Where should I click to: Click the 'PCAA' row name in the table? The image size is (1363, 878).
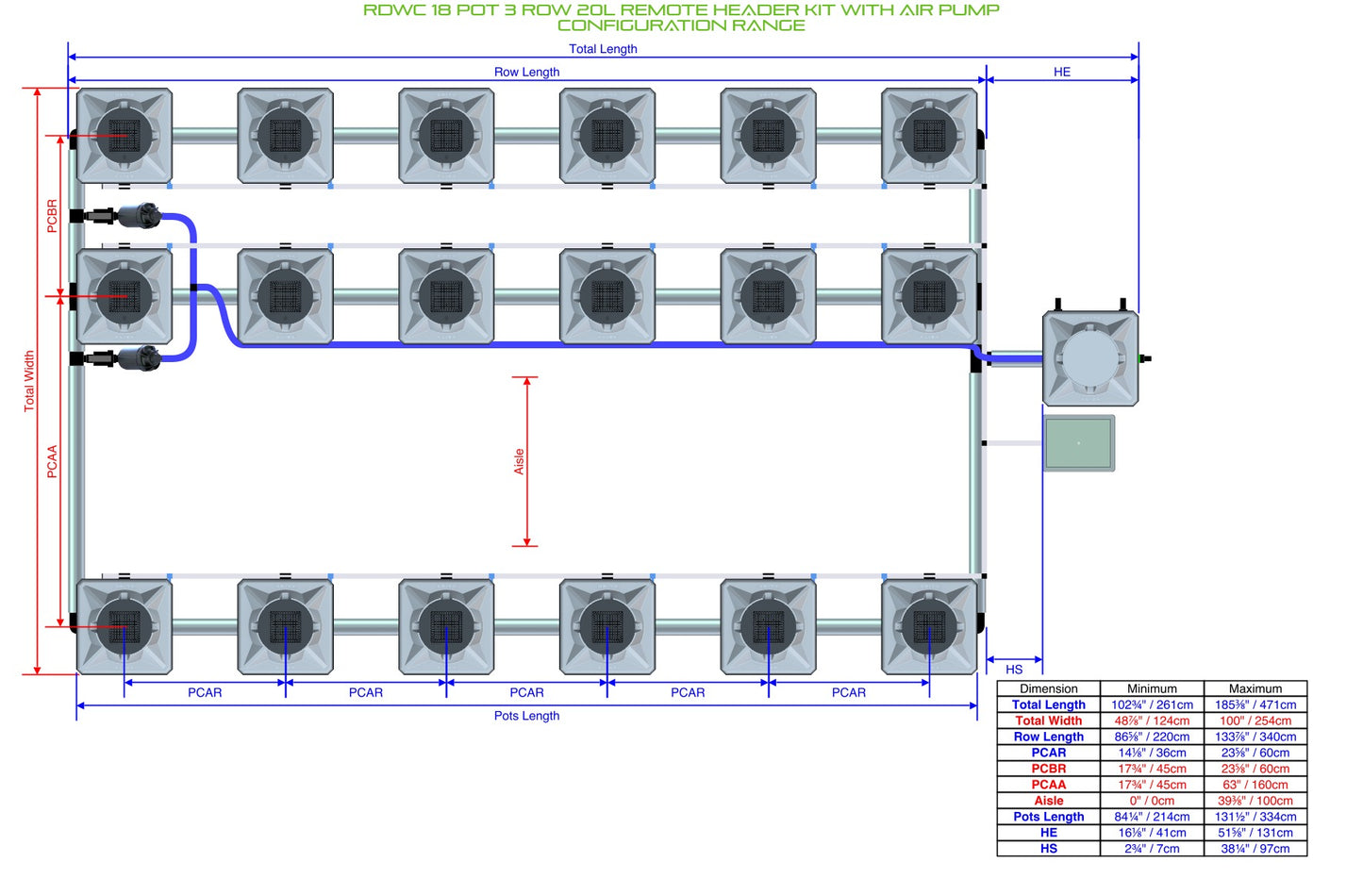[x=1049, y=786]
